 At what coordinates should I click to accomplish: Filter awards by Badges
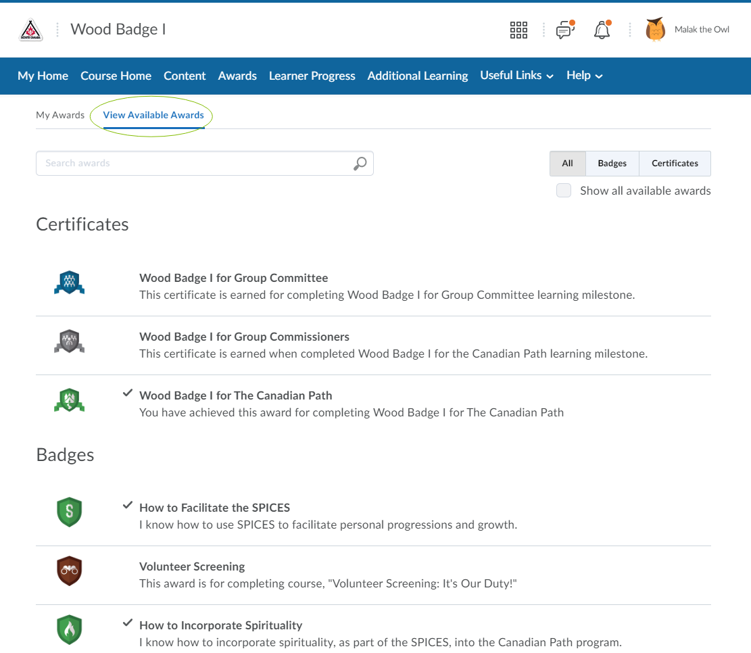click(x=612, y=163)
